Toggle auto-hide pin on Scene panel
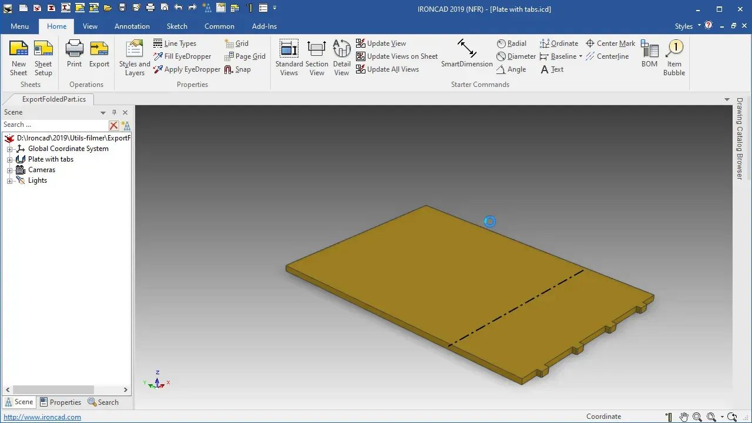Viewport: 752px width, 423px height. 115,112
